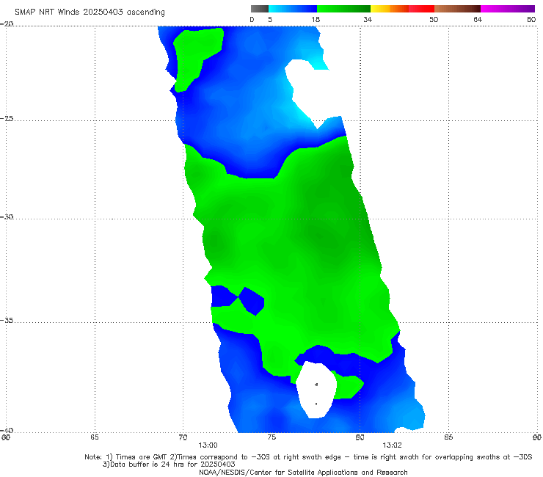Click the note line starting 'Note: 1) Times are GMT'
Screen dimensions: 543x477
(x=308, y=457)
